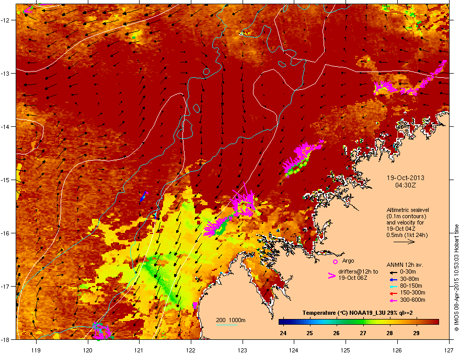Click the '80-150m' depth label

(x=411, y=286)
